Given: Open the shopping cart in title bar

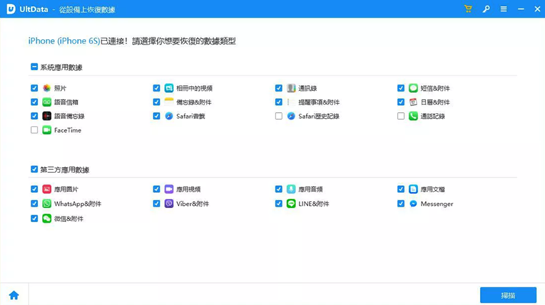Looking at the screenshot, I should click(x=468, y=9).
